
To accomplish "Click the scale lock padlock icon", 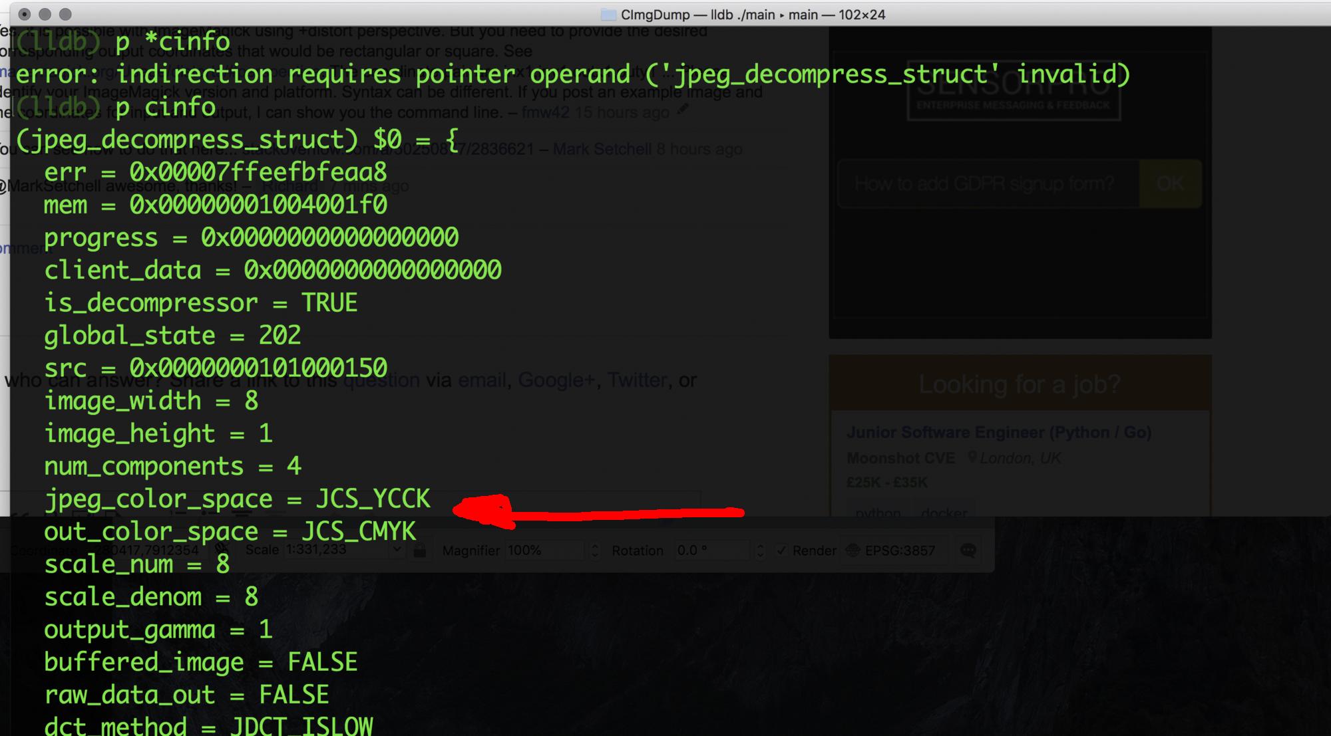I will click(x=419, y=551).
